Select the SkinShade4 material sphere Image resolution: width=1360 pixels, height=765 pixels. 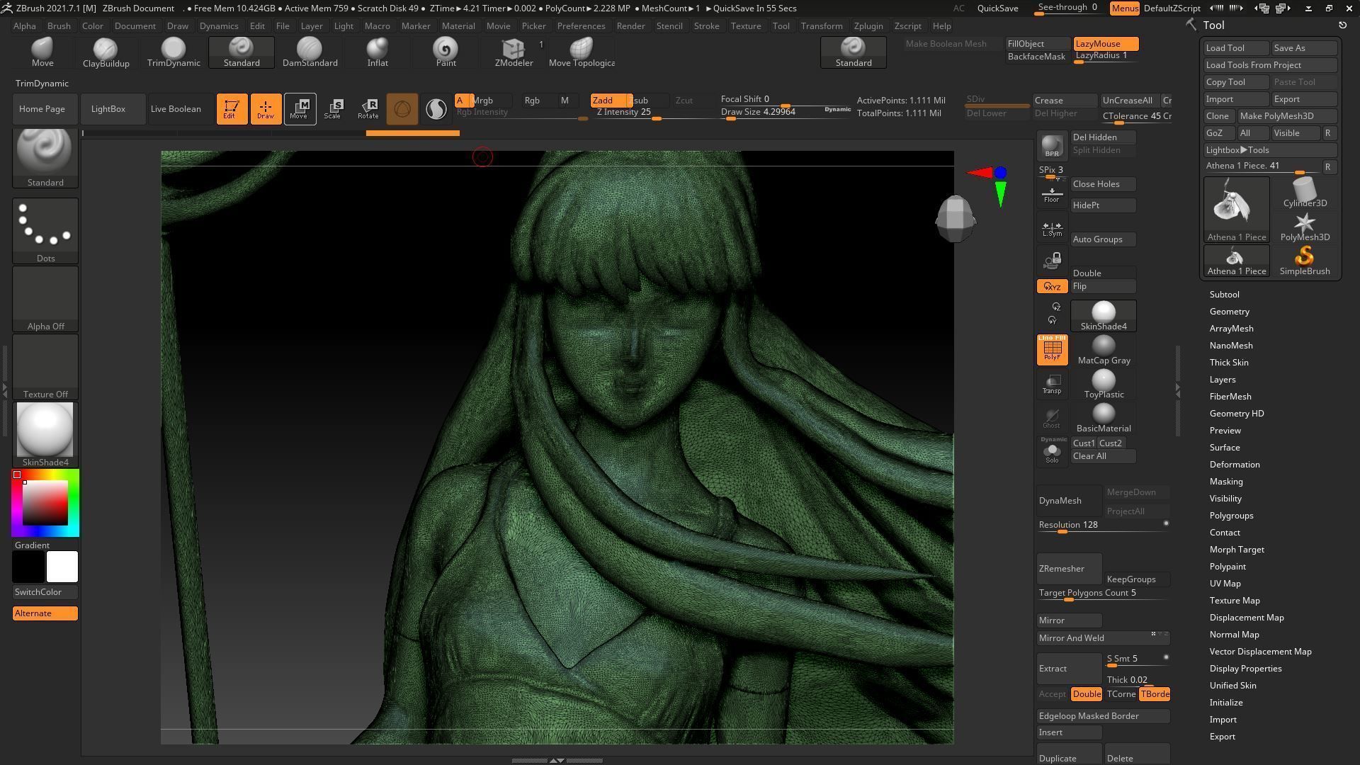1104,316
